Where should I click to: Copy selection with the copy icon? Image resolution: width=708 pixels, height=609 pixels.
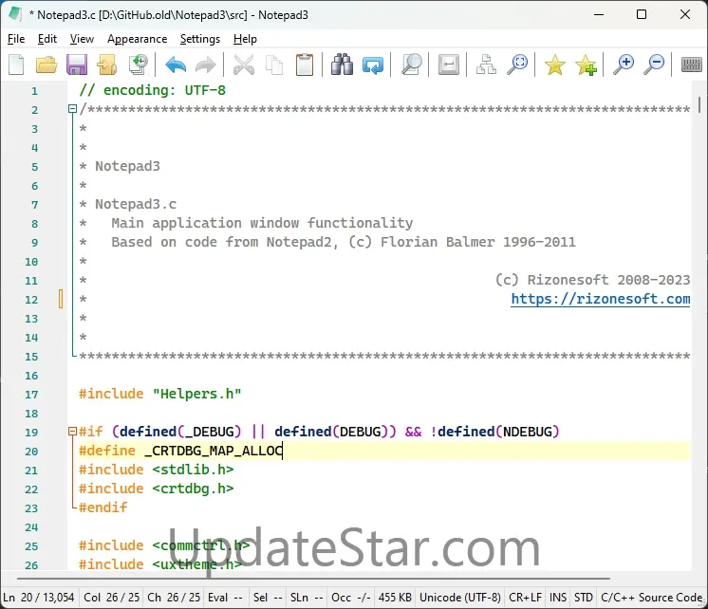[x=274, y=65]
